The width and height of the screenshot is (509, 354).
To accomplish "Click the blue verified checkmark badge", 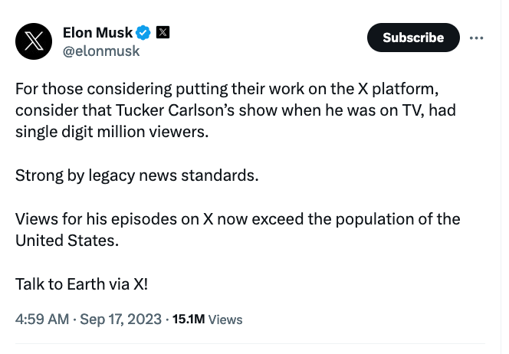I will [x=143, y=33].
